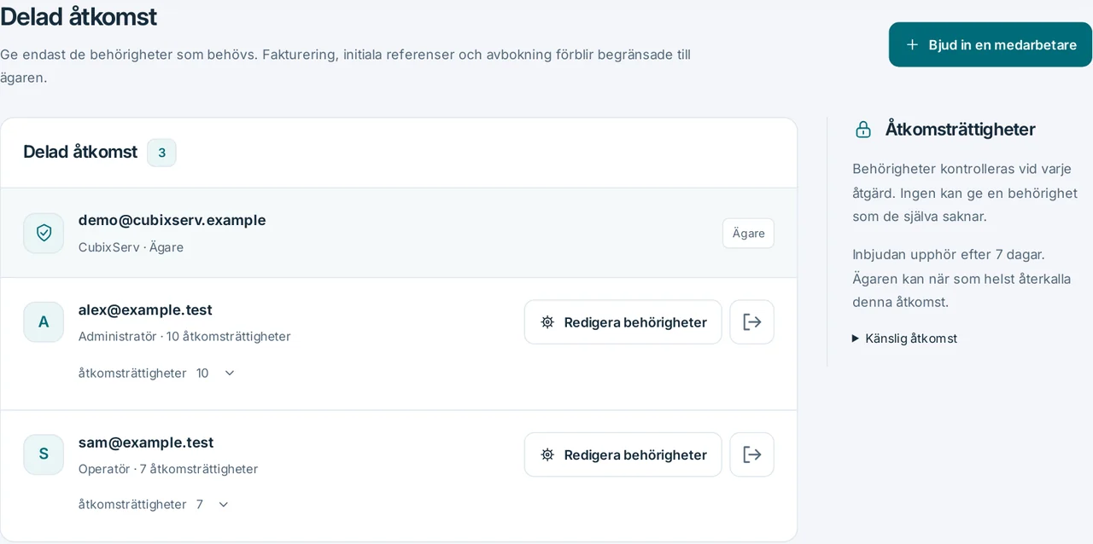Select the email demo@cubixserv.example
This screenshot has width=1093, height=544.
[x=172, y=220]
